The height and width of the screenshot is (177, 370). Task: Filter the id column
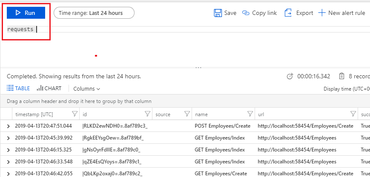click(x=147, y=114)
